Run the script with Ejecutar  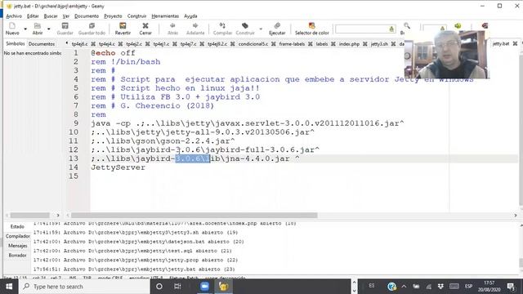tap(277, 29)
